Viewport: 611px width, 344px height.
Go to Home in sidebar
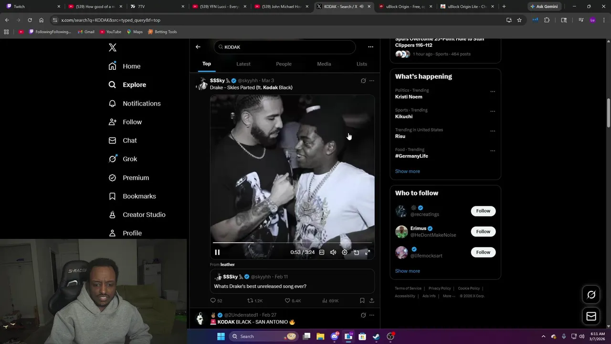coord(125,66)
